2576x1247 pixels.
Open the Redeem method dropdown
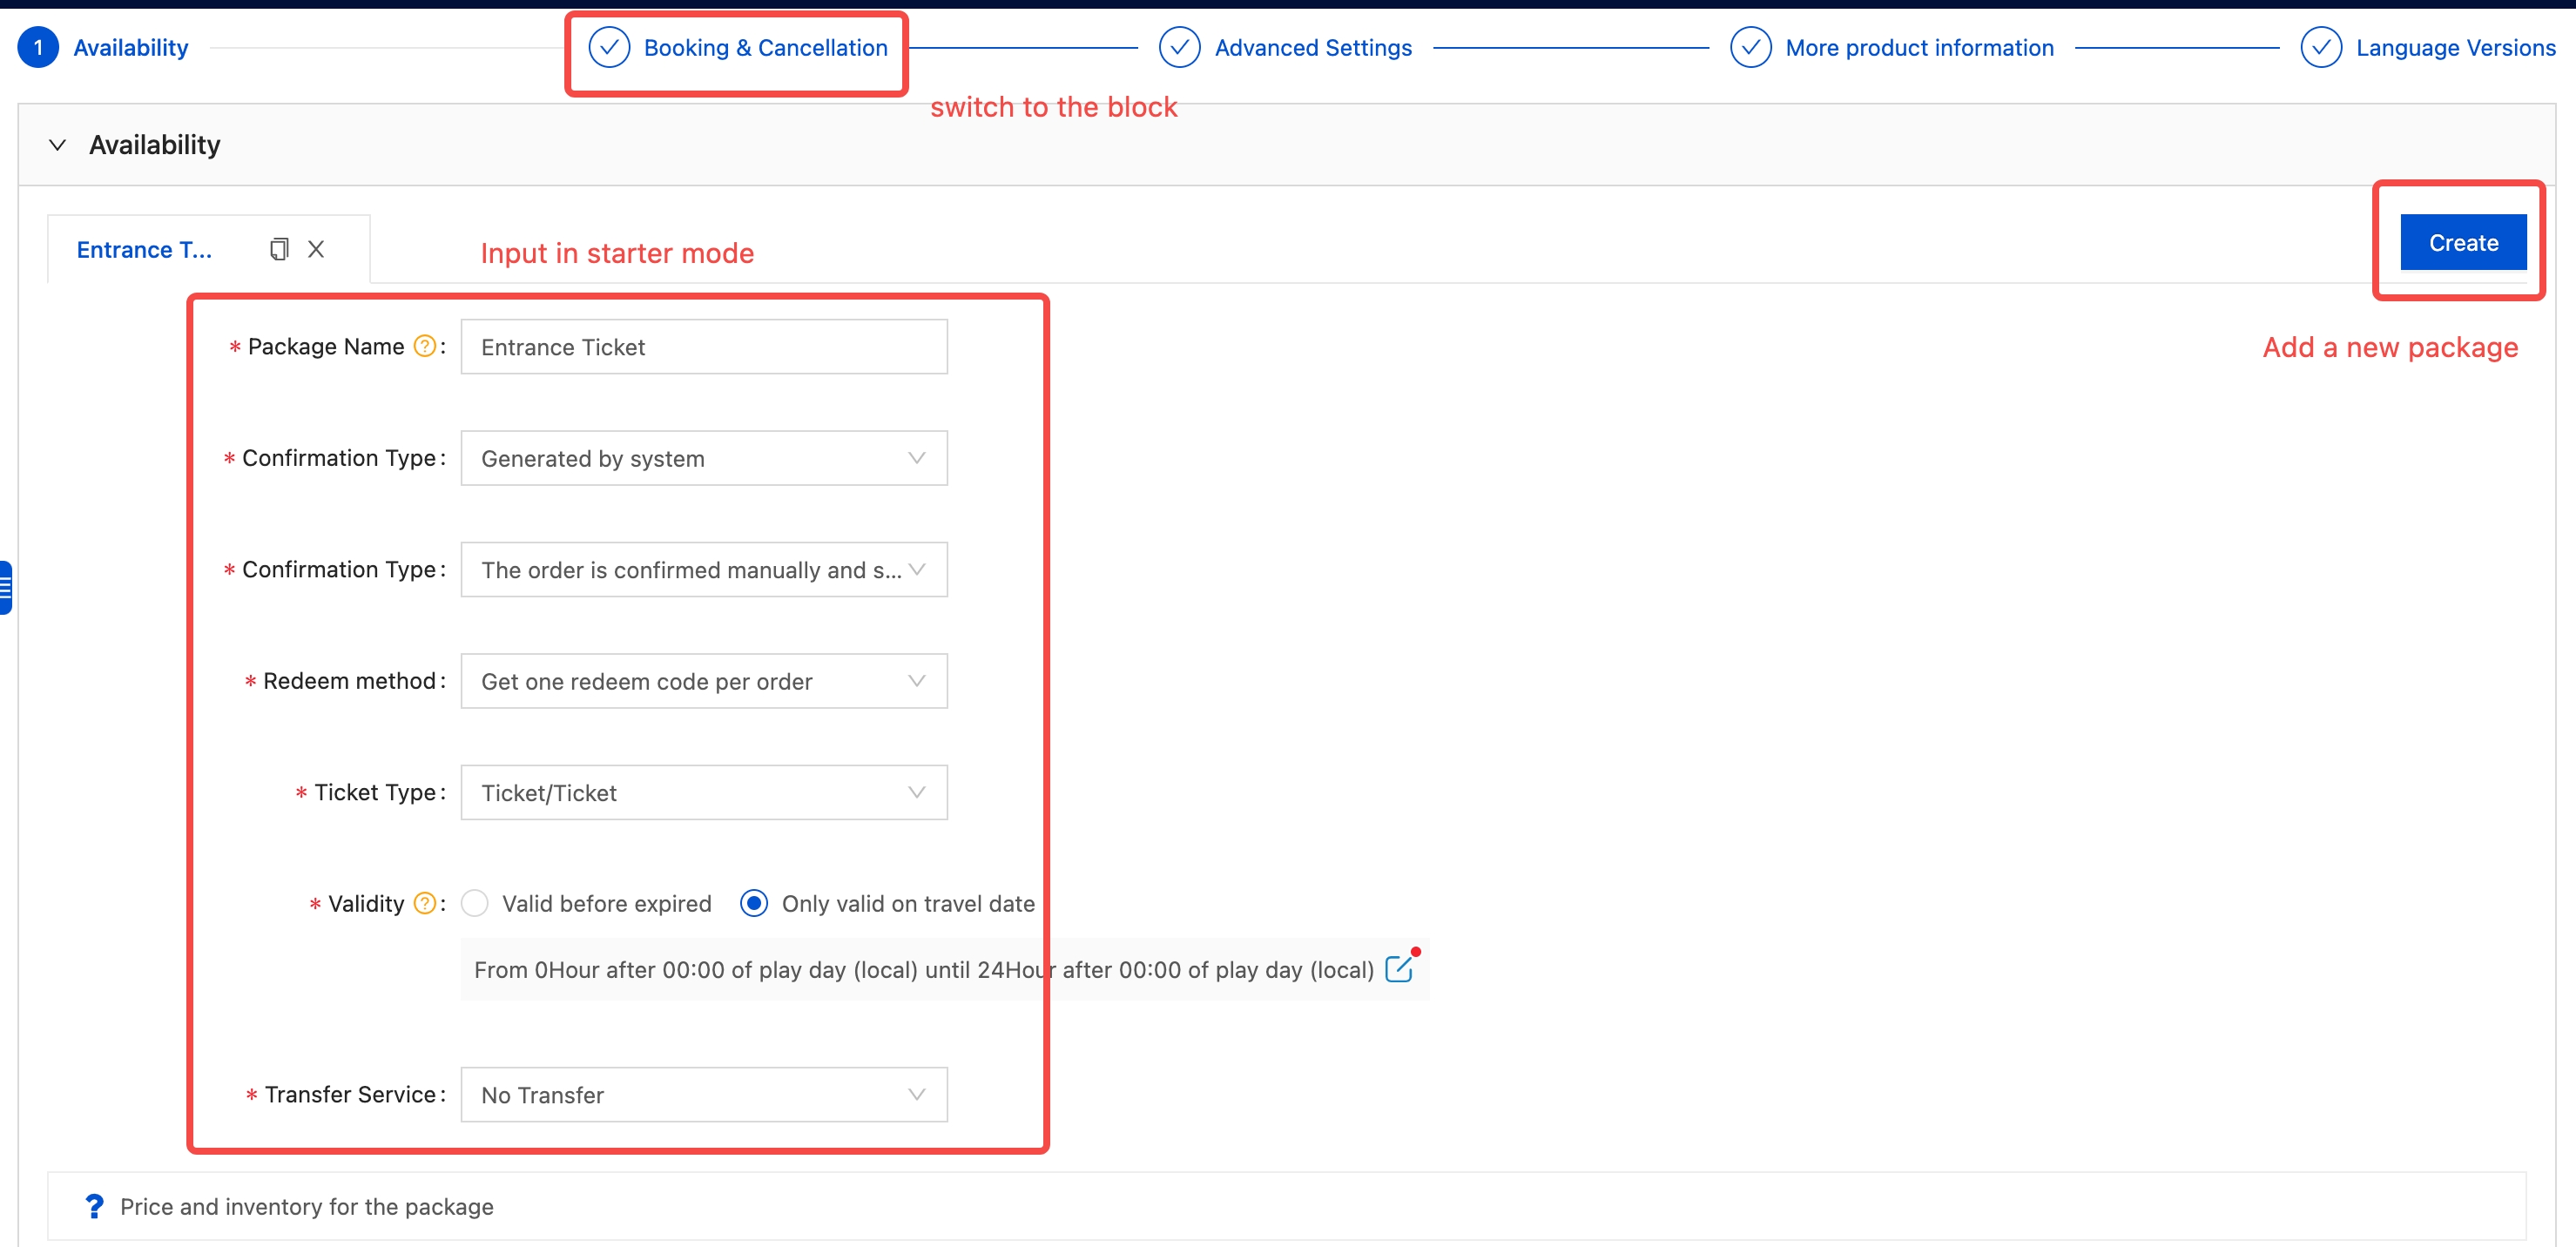click(x=703, y=681)
